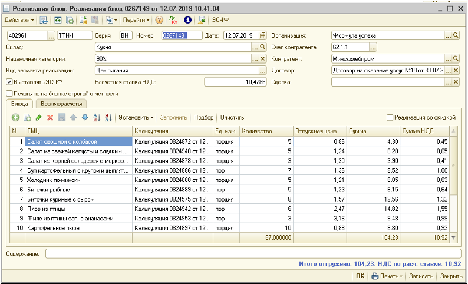Click the red Delete row icon
The width and height of the screenshot is (468, 284).
(50, 118)
